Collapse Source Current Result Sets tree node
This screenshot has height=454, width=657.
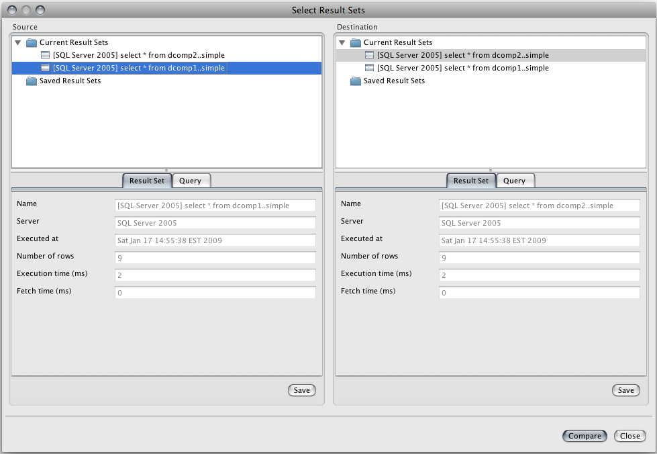[17, 42]
